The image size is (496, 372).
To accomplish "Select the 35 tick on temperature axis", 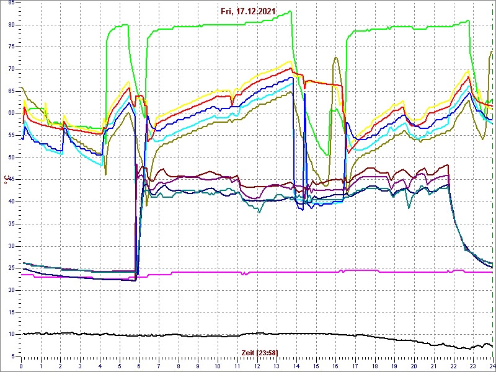I will [x=11, y=224].
